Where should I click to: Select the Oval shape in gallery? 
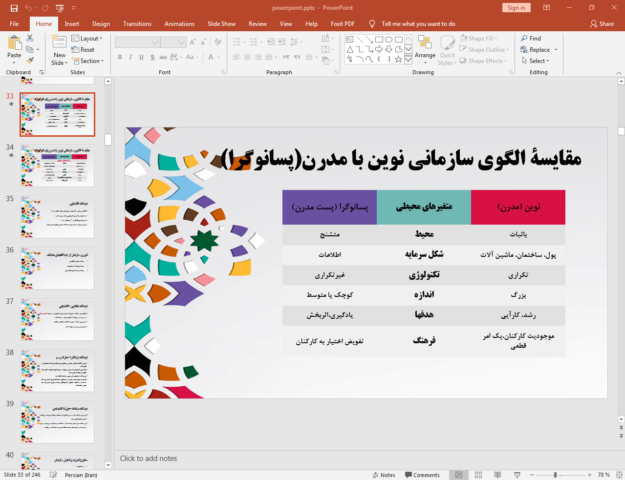[x=389, y=40]
